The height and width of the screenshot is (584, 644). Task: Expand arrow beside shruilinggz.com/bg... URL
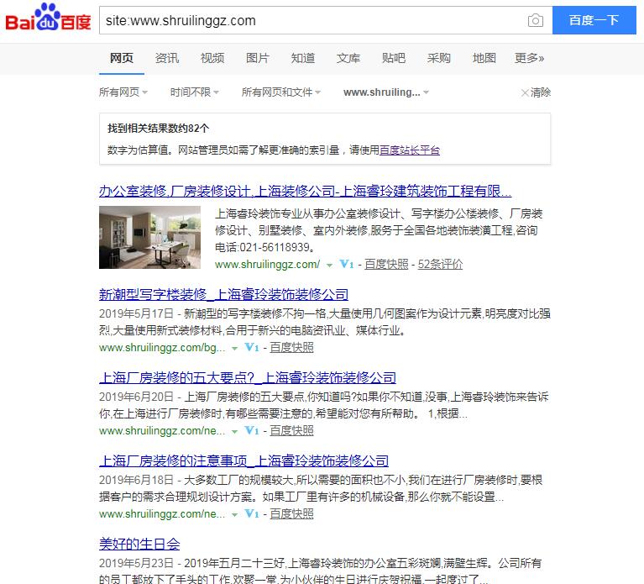tap(234, 349)
